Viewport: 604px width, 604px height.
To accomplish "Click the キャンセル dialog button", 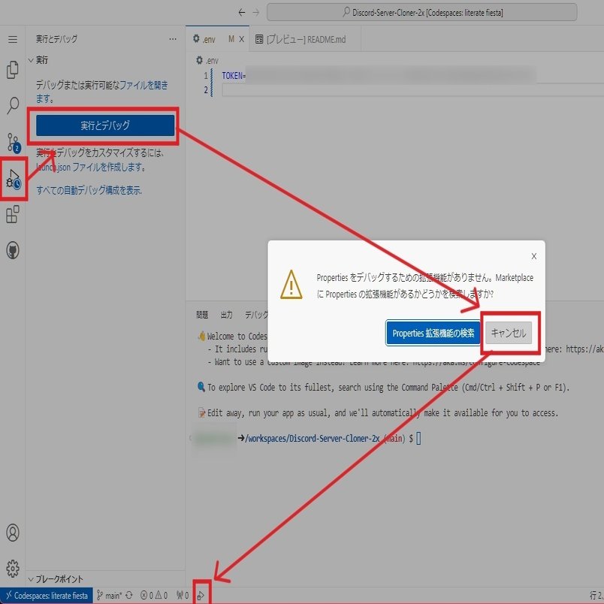I will [509, 333].
